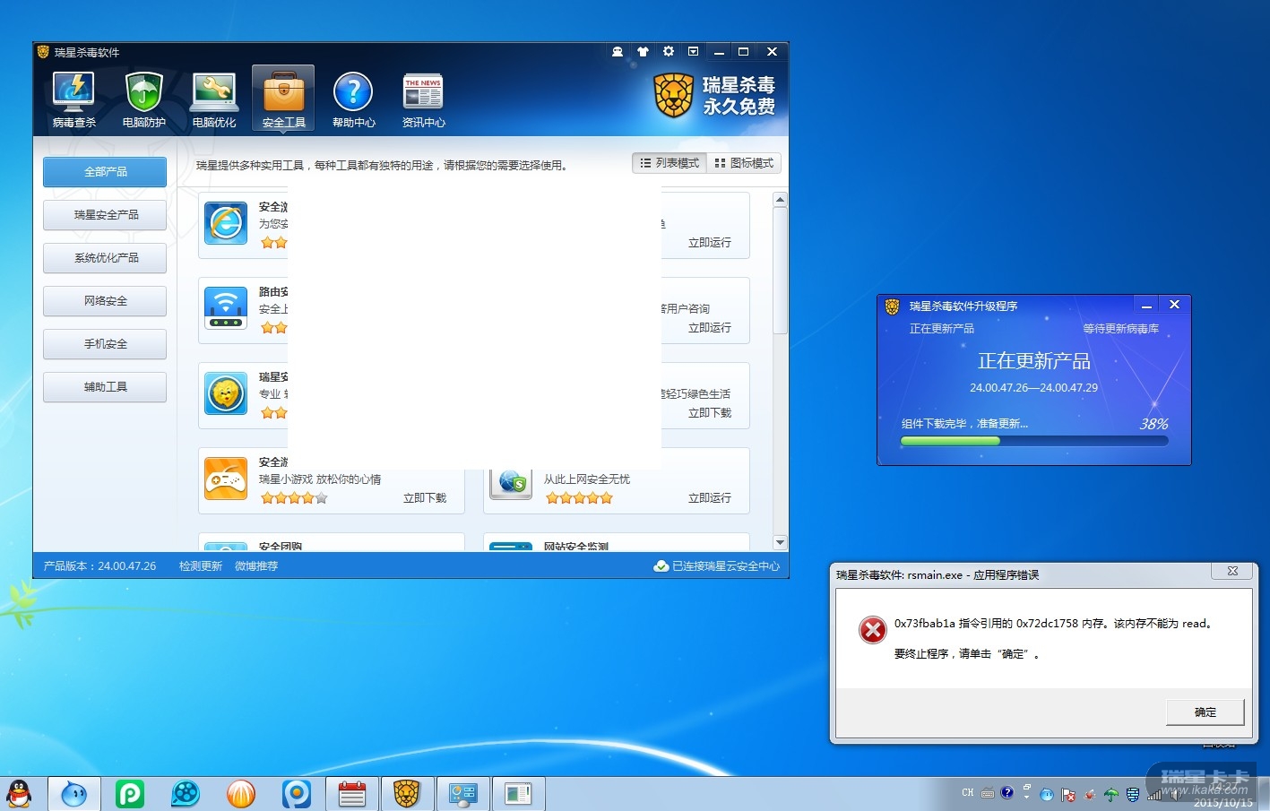Switch to 图标模式 icon view
This screenshot has height=811, width=1270.
click(x=744, y=163)
